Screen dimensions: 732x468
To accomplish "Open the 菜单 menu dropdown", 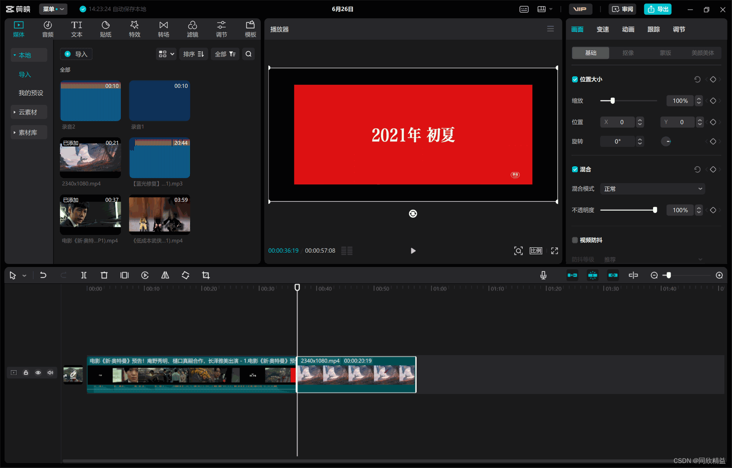I will coord(53,9).
